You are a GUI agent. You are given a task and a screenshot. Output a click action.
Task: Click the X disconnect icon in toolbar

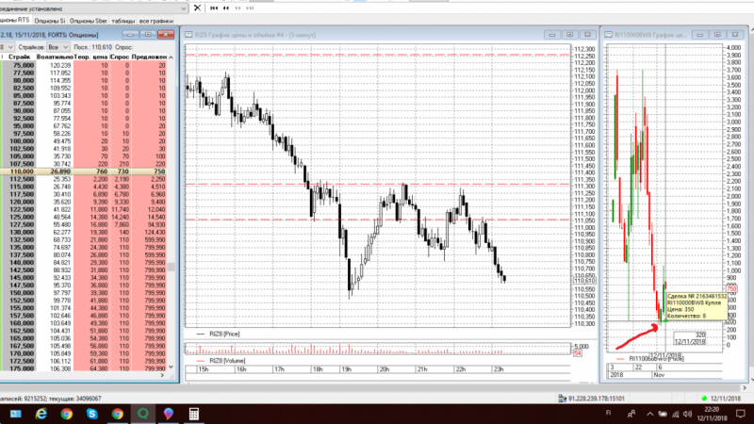tap(197, 8)
